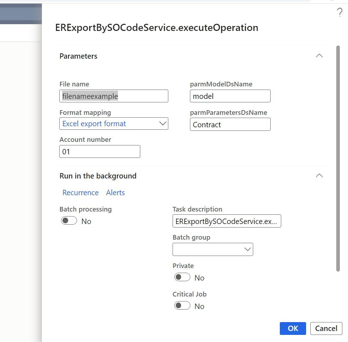Dismiss the dialog with Cancel
The width and height of the screenshot is (348, 342).
[x=326, y=328]
